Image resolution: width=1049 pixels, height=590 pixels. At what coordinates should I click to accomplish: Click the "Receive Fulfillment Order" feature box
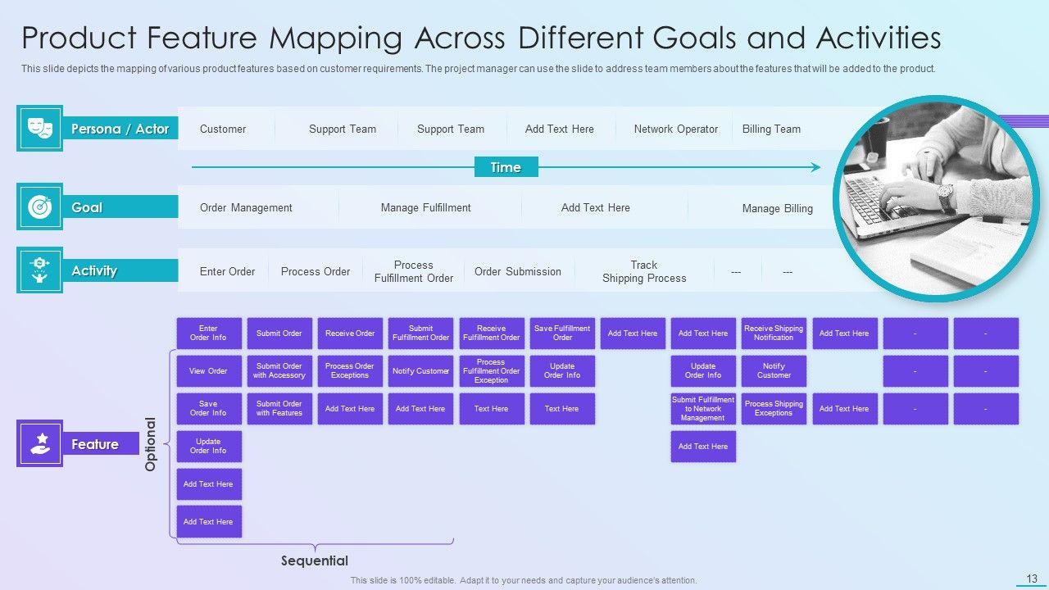click(x=492, y=334)
